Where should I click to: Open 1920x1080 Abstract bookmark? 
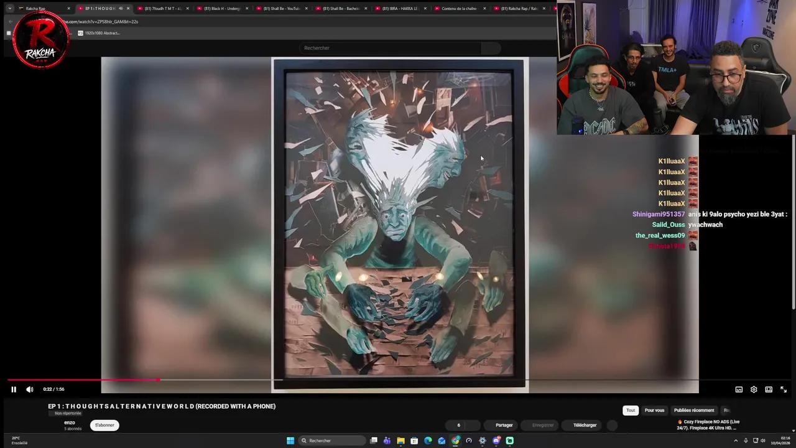click(x=99, y=33)
